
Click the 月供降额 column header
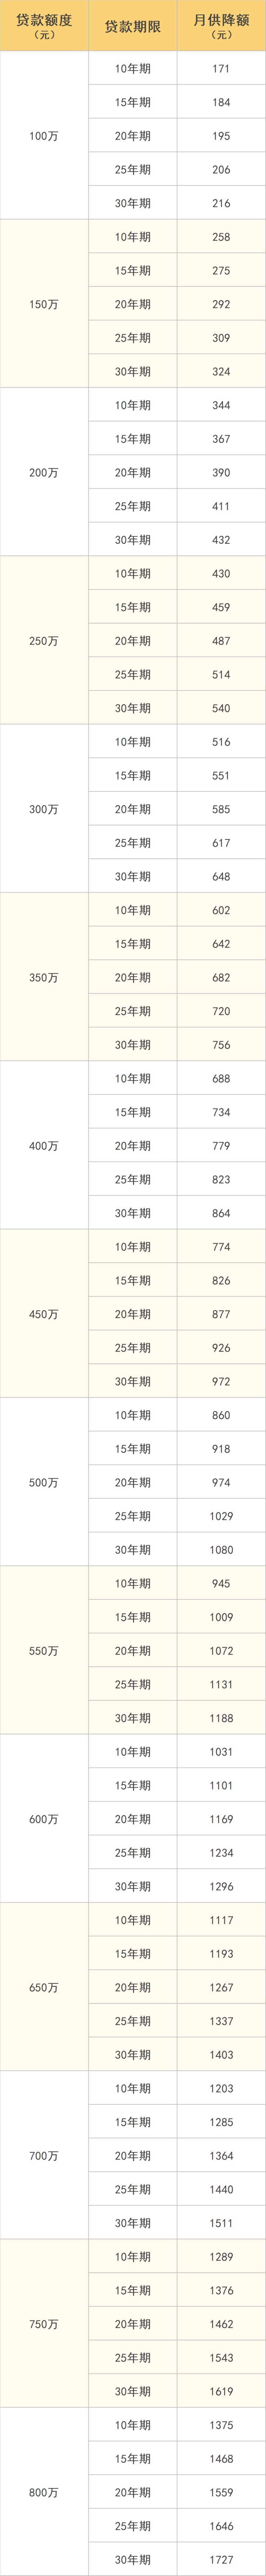click(221, 26)
